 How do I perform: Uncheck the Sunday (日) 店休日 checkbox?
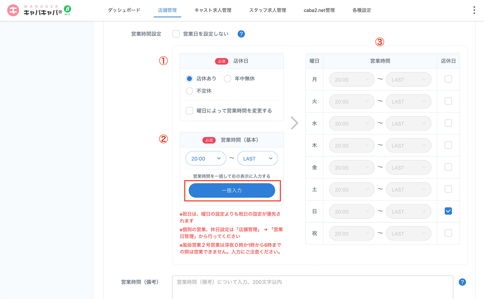[448, 211]
